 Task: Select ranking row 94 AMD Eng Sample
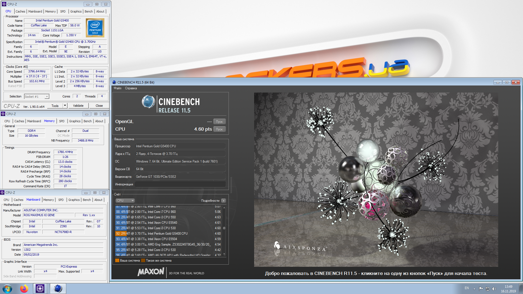pyautogui.click(x=168, y=244)
